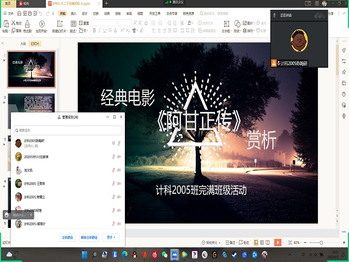The image size is (349, 262).
Task: Toggle Subscript formatting
Action: click(128, 31)
